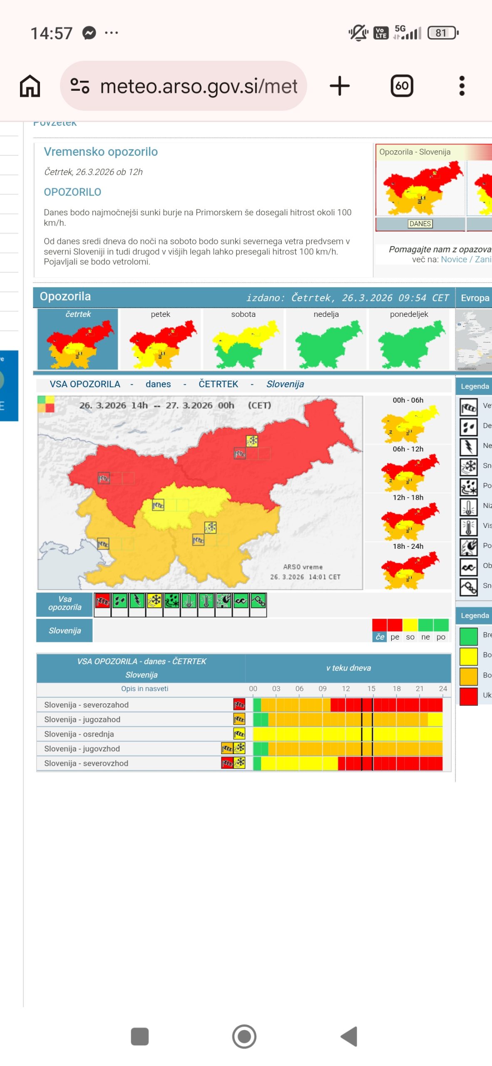The height and width of the screenshot is (1066, 492).
Task: Select the thunderstorm lightning warning icon
Action: (137, 600)
